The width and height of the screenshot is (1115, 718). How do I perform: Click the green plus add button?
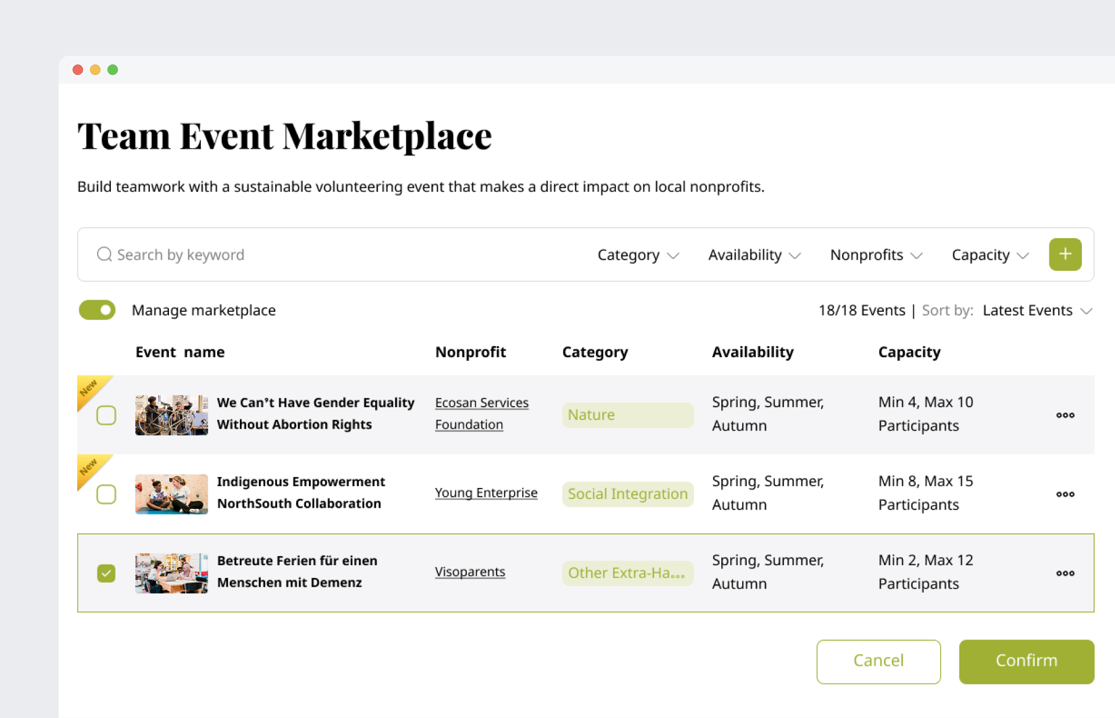click(x=1064, y=254)
